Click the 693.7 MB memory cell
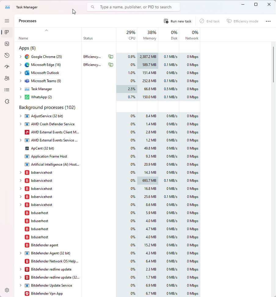The width and height of the screenshot is (276, 297). [x=148, y=181]
